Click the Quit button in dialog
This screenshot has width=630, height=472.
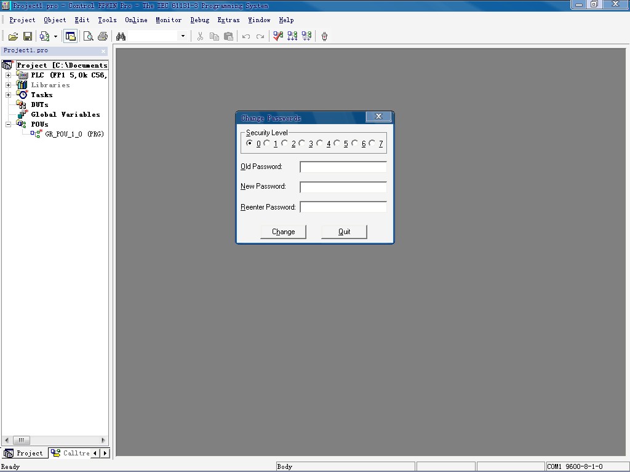pyautogui.click(x=344, y=232)
